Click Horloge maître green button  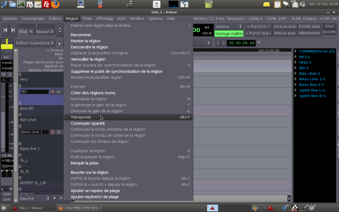point(229,33)
